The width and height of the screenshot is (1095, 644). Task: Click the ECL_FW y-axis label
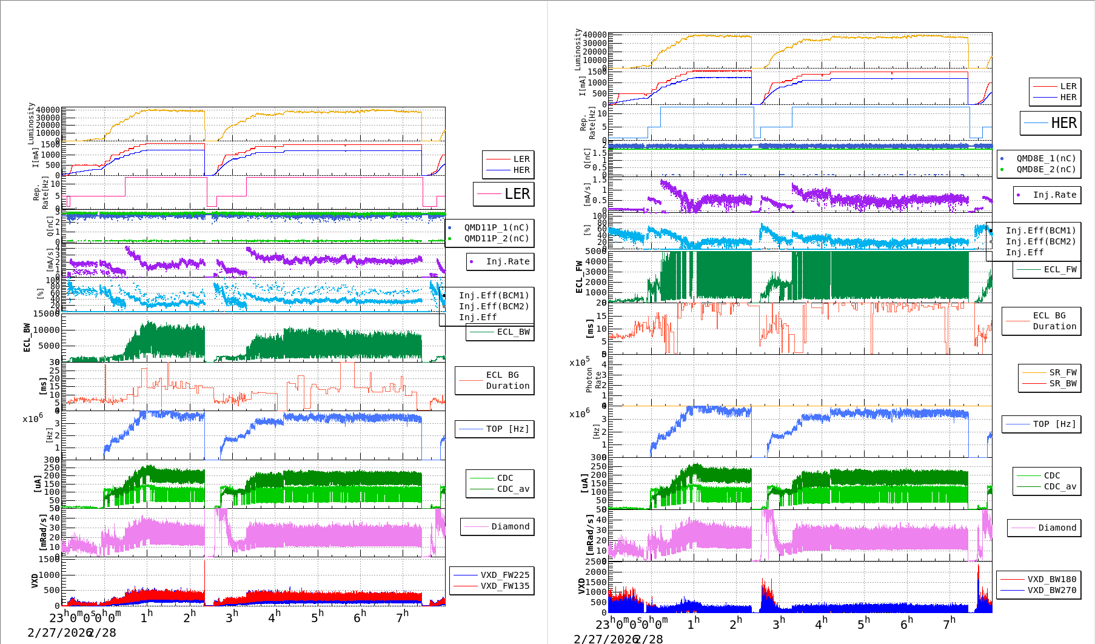pyautogui.click(x=579, y=277)
